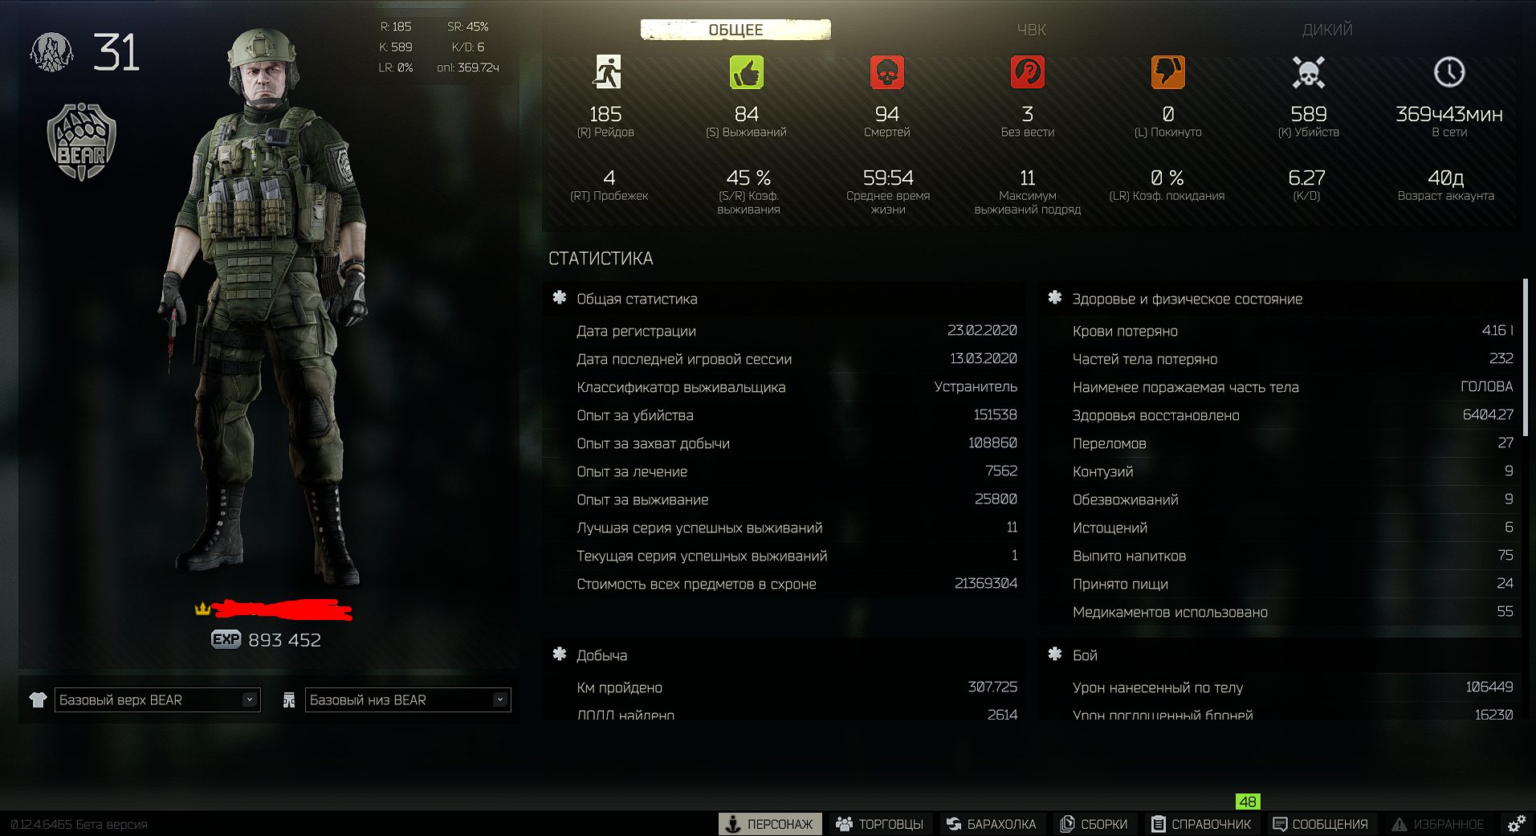Click the 893 452 experience value
The width and height of the screenshot is (1536, 836).
[x=284, y=640]
